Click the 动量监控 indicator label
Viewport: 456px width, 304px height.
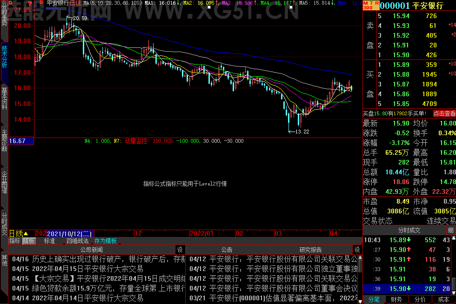136,141
